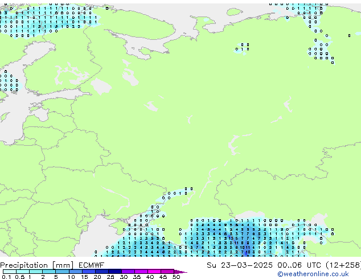This screenshot has width=361, height=279.
Task: Click the legend value '20'
Action: click(x=97, y=277)
